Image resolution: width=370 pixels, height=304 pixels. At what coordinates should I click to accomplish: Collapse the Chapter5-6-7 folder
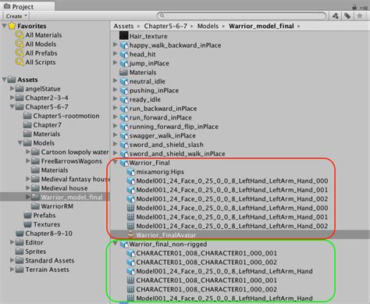(12, 107)
